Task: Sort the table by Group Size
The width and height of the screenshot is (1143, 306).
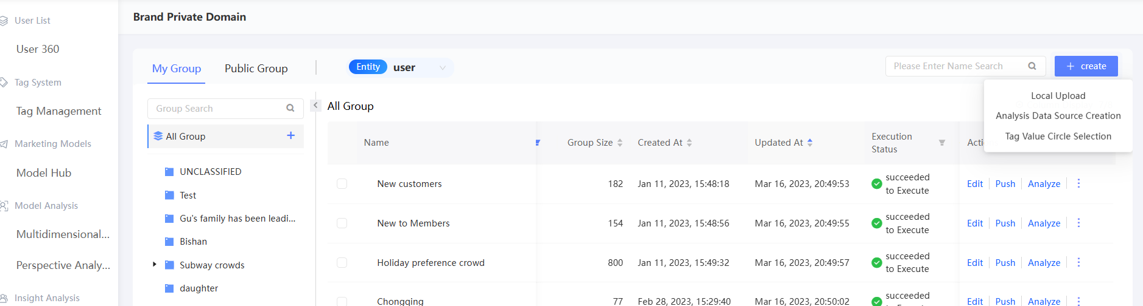Action: click(620, 143)
